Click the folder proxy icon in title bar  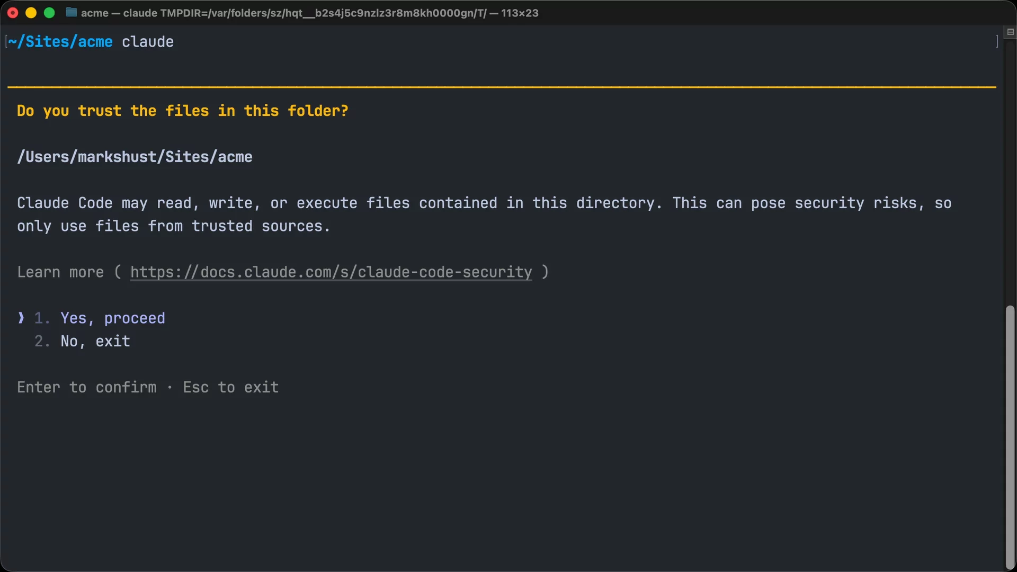coord(72,13)
